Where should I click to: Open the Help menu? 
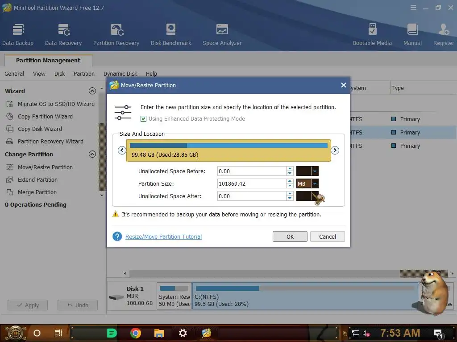[x=151, y=74]
